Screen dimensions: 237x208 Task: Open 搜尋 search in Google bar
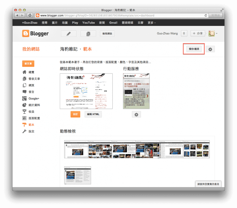(45, 23)
